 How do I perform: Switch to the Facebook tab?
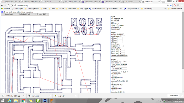pyautogui.click(x=51, y=2)
